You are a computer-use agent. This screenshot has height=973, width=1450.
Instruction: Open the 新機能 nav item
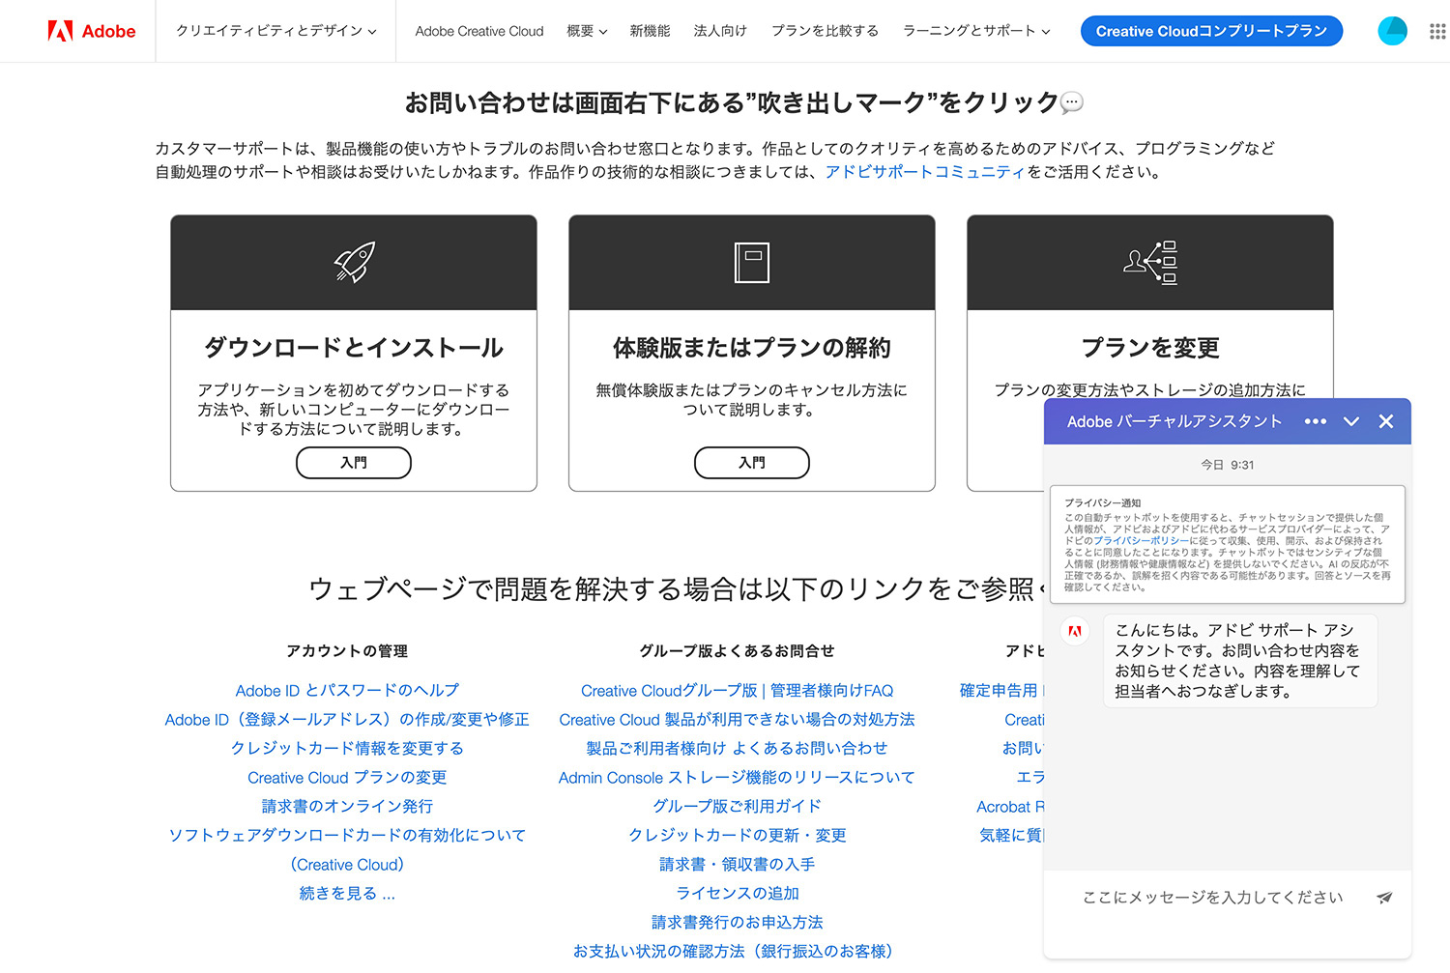click(650, 31)
